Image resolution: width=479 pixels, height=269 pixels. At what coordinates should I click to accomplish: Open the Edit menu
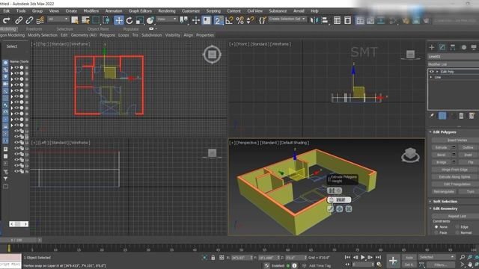pos(7,11)
